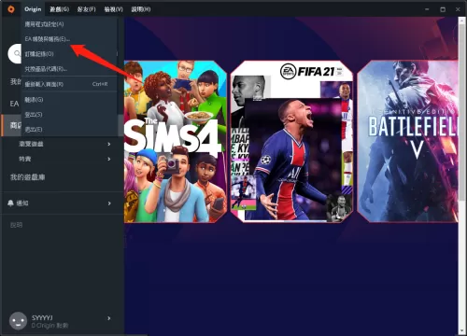Open the 瀏覽遊戲 sidebar item
This screenshot has width=467, height=336.
pyautogui.click(x=31, y=144)
